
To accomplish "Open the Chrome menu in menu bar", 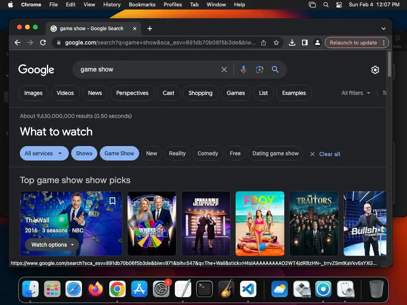I will click(x=31, y=4).
